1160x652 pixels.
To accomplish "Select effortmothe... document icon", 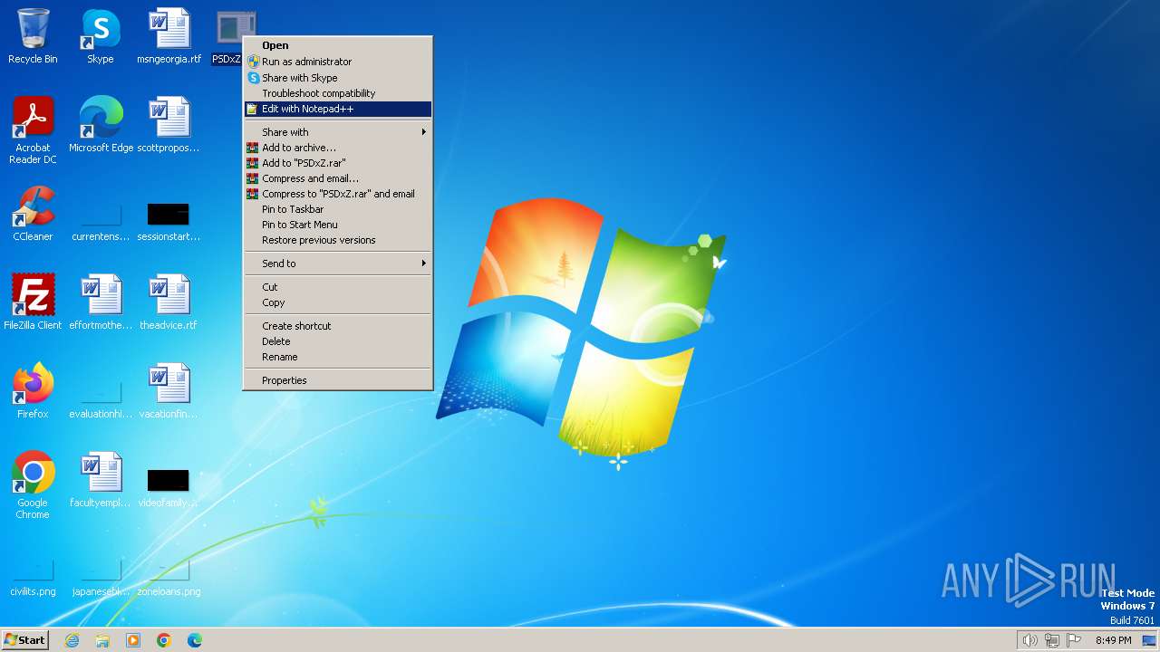I will point(101,302).
